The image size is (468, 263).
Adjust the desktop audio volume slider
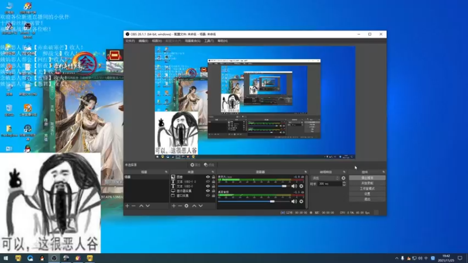(254, 202)
